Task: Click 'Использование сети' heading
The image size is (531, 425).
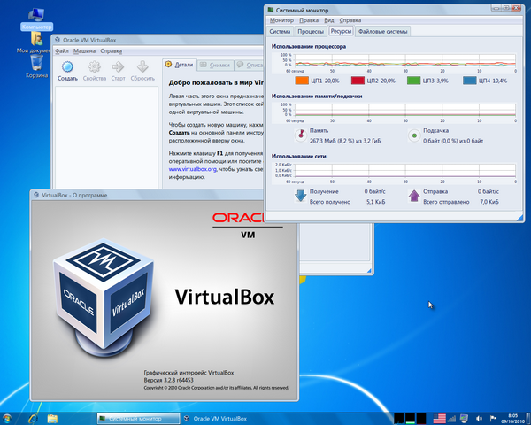Action: (298, 157)
